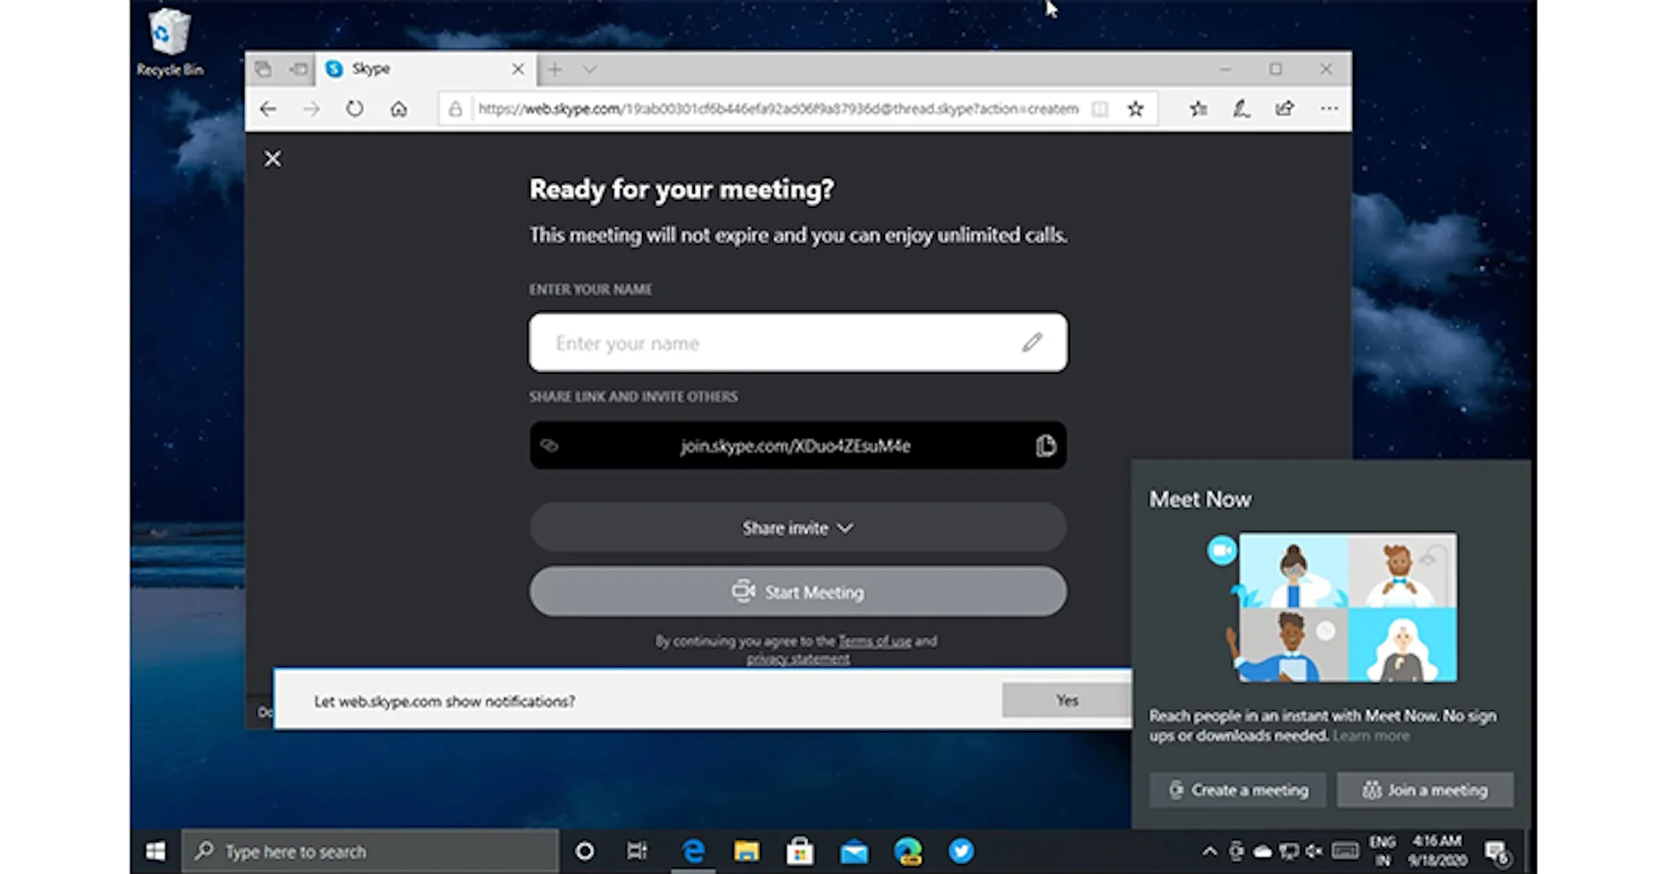Click the browser Forward arrow
Screen dimensions: 1666x874
point(311,109)
